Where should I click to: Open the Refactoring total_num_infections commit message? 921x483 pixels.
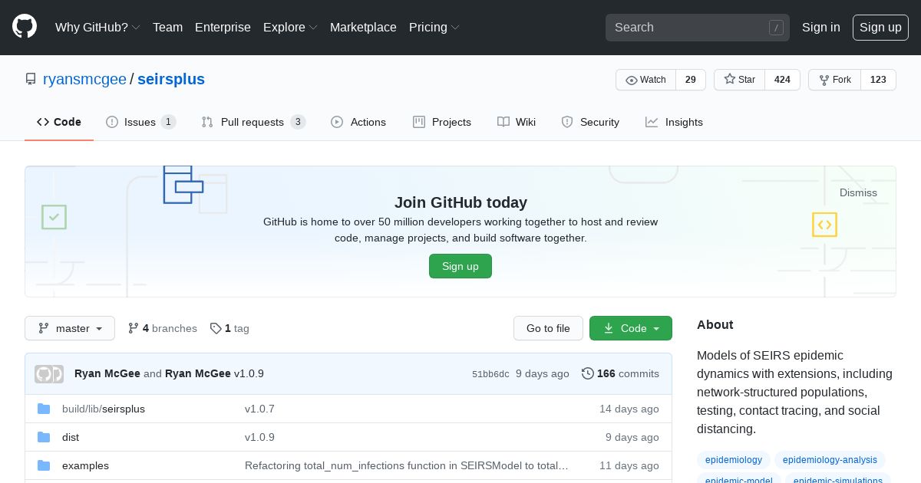(x=407, y=465)
